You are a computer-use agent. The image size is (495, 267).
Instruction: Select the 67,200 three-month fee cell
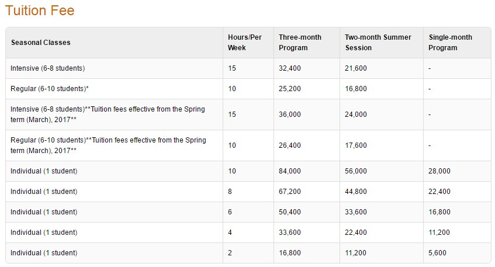tap(290, 192)
